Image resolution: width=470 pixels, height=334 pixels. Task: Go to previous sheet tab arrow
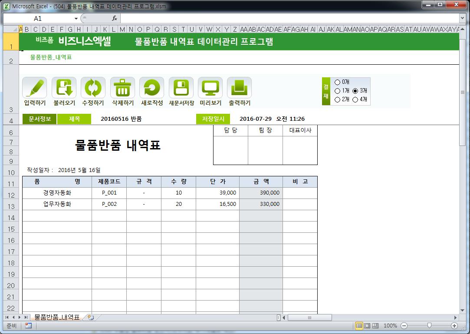pos(13,317)
